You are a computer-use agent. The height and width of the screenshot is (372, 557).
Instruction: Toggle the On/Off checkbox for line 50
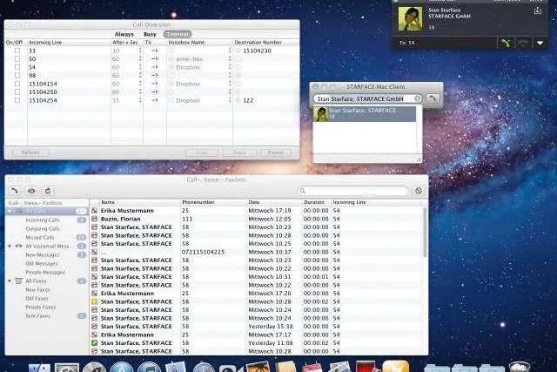(17, 59)
